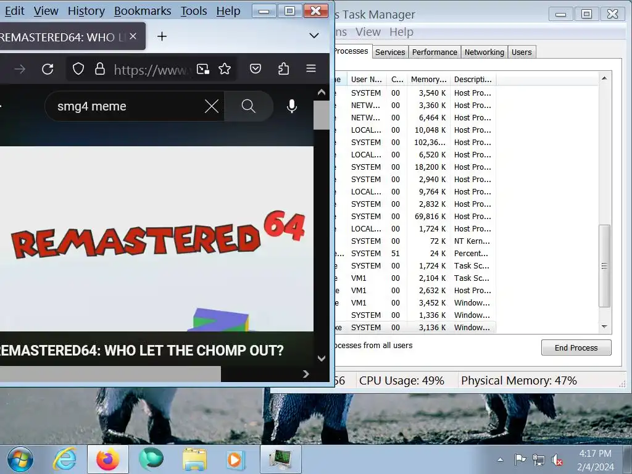
Task: Click the Windows Start orb
Action: pos(20,459)
